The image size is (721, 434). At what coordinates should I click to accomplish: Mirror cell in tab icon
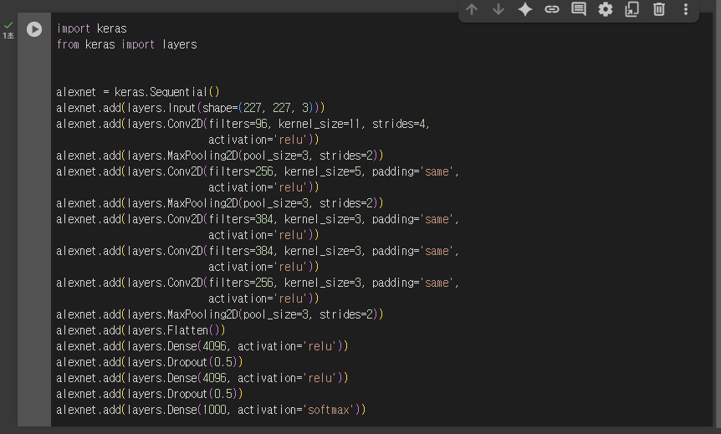632,9
